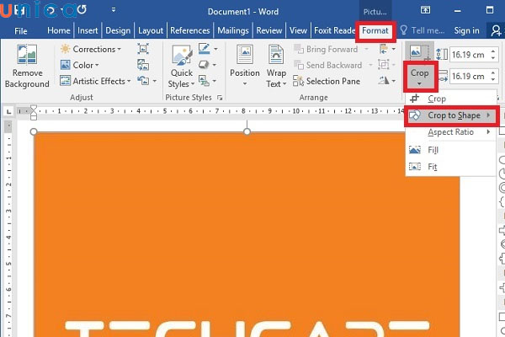This screenshot has height=337, width=505.
Task: Click the Align Objects icon
Action: [384, 49]
